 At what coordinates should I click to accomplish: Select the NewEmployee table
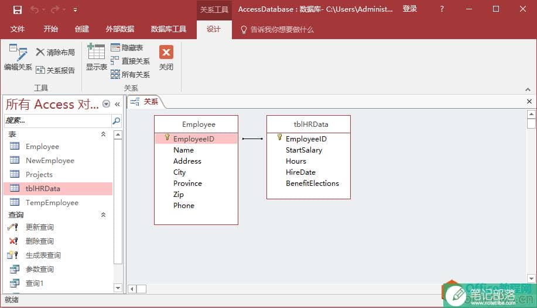[x=58, y=160]
